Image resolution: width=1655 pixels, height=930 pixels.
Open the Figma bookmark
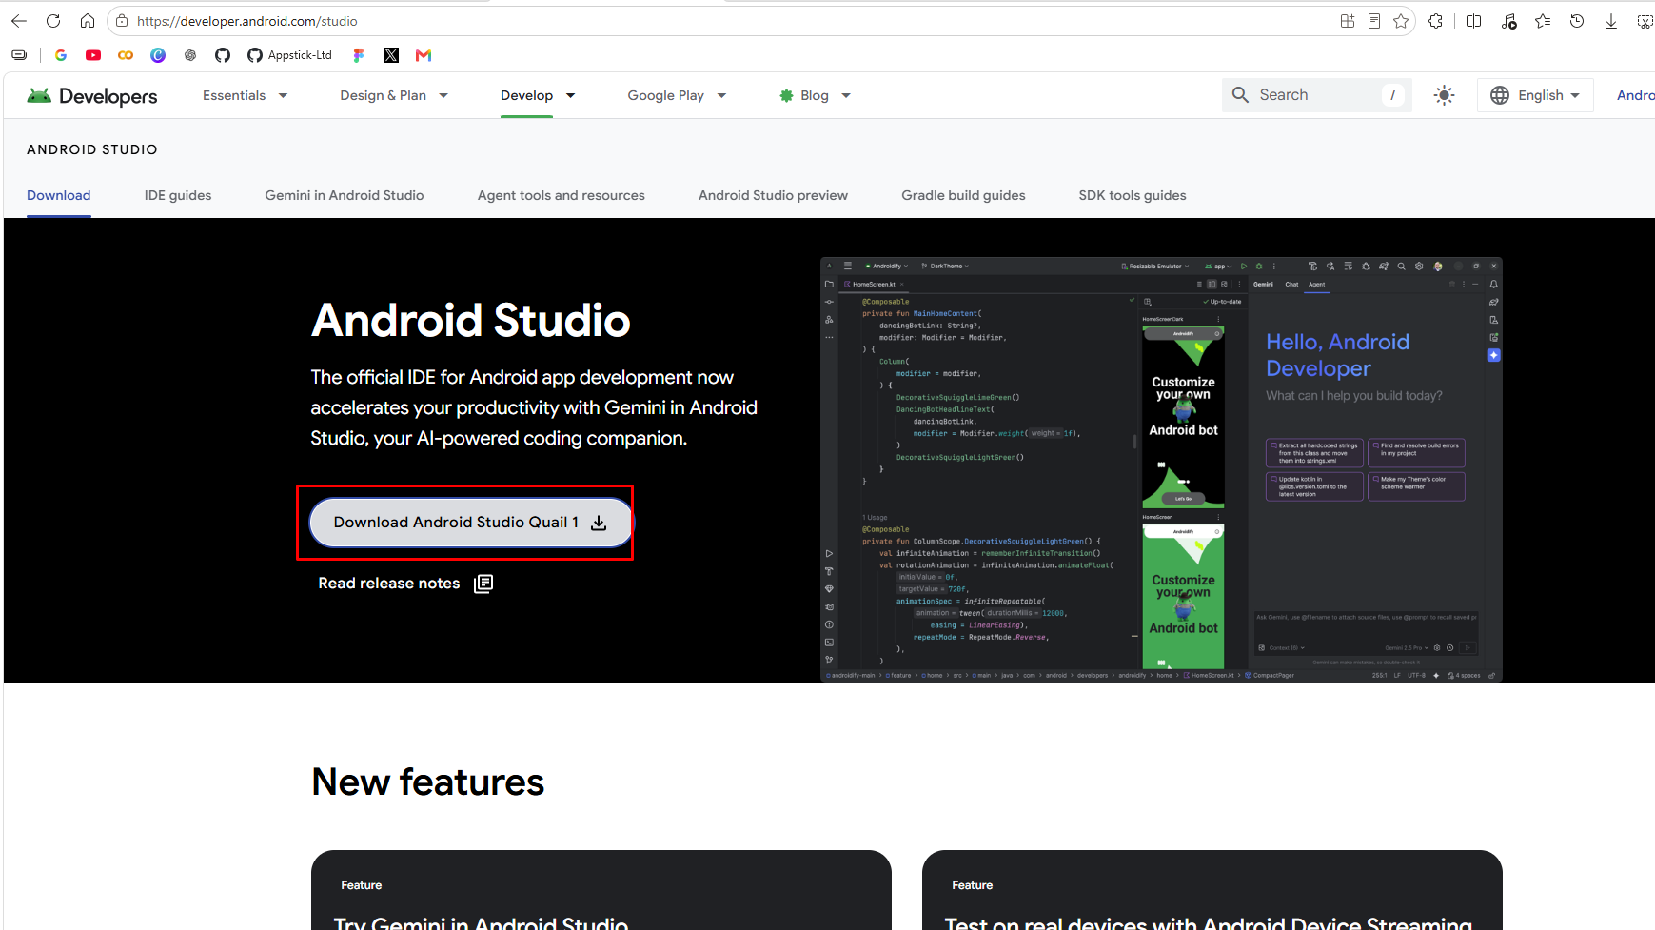click(x=359, y=55)
